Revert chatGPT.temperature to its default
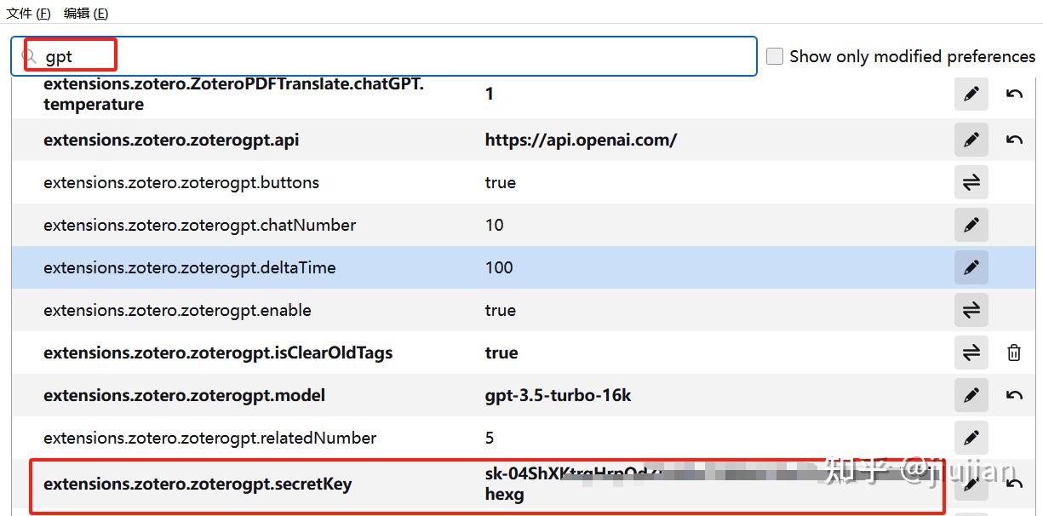 (1014, 94)
